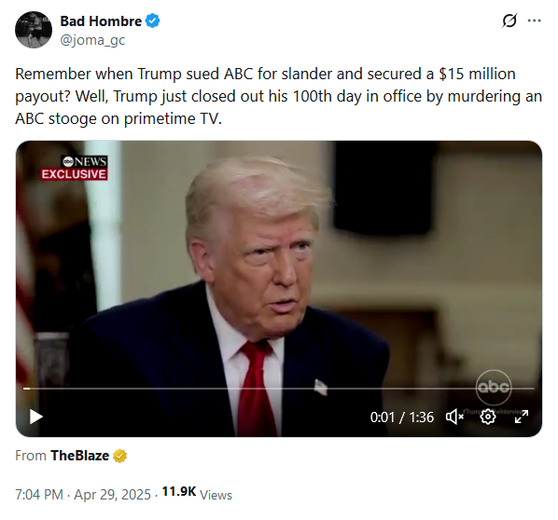Open the three-dot more options menu
The height and width of the screenshot is (520, 558).
534,21
